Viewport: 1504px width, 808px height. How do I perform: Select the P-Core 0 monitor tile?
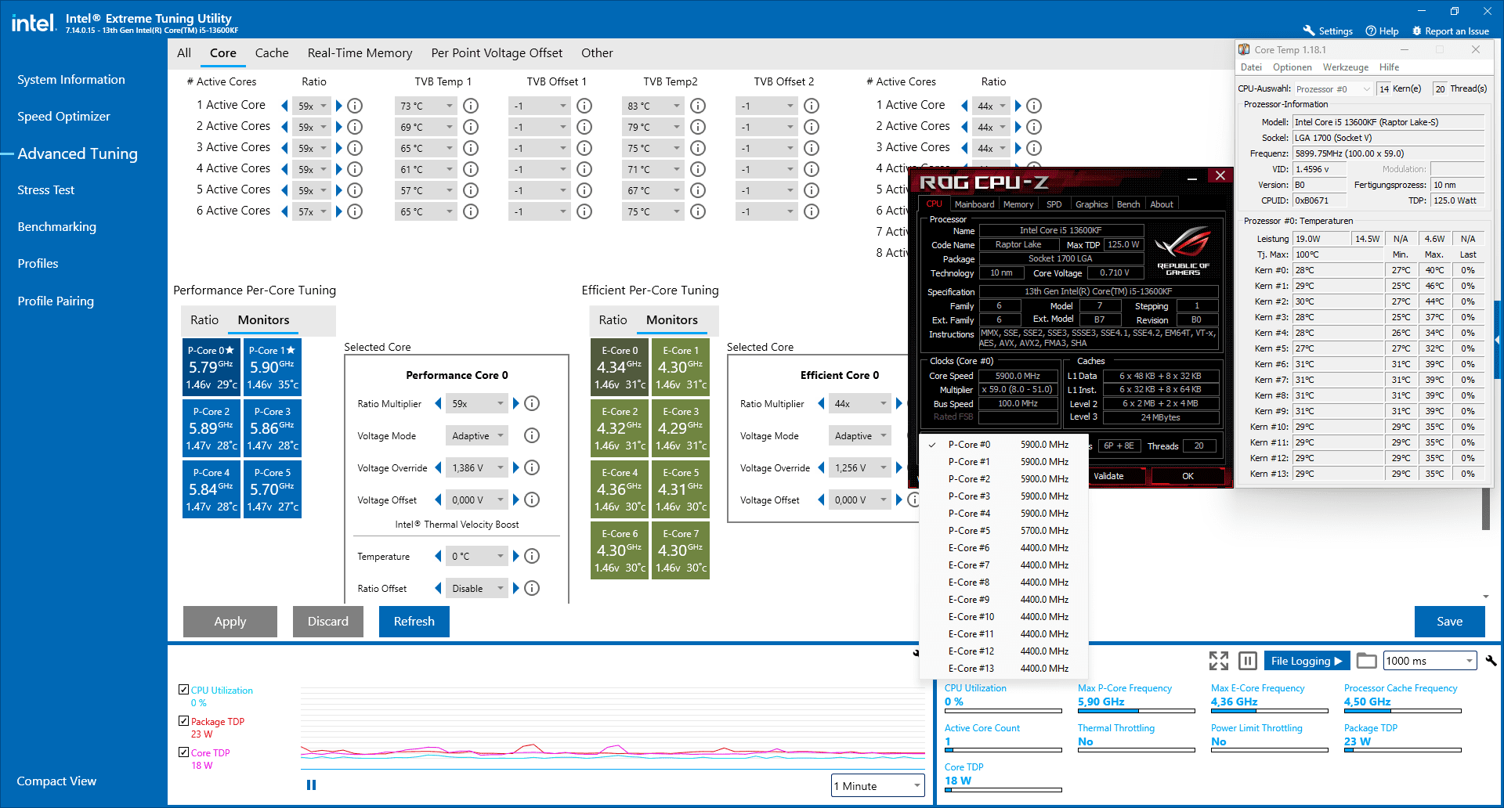pyautogui.click(x=211, y=367)
